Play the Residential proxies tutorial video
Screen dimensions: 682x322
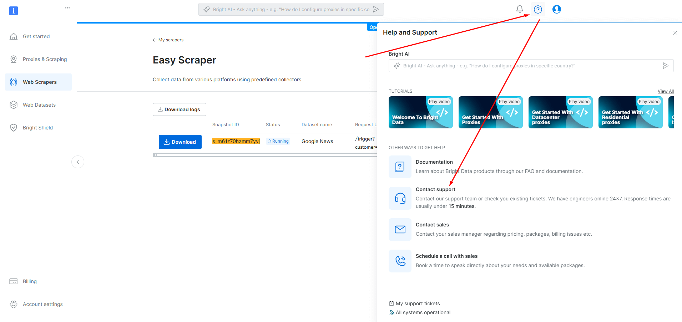point(631,112)
